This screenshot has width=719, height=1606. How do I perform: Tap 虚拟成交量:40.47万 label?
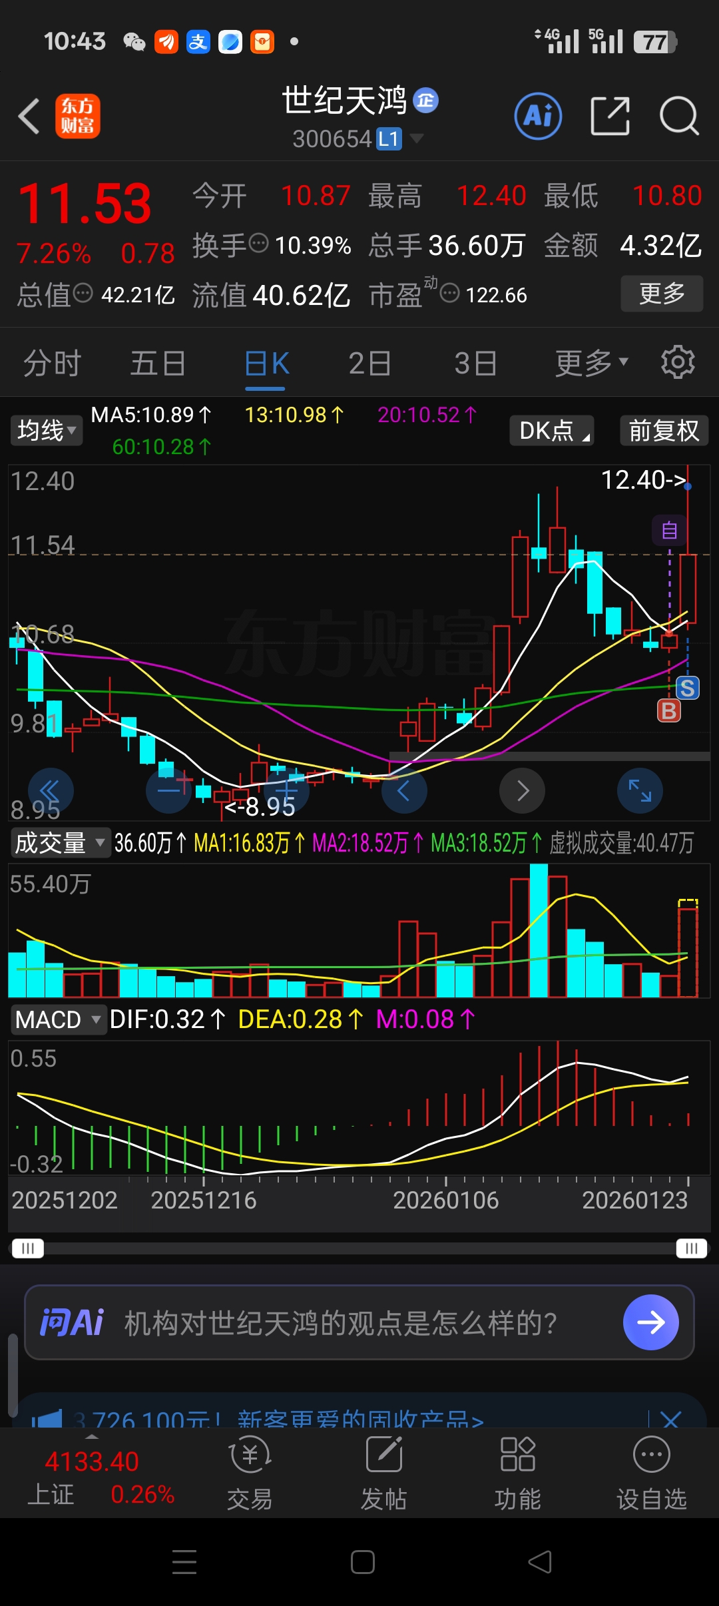pos(621,843)
